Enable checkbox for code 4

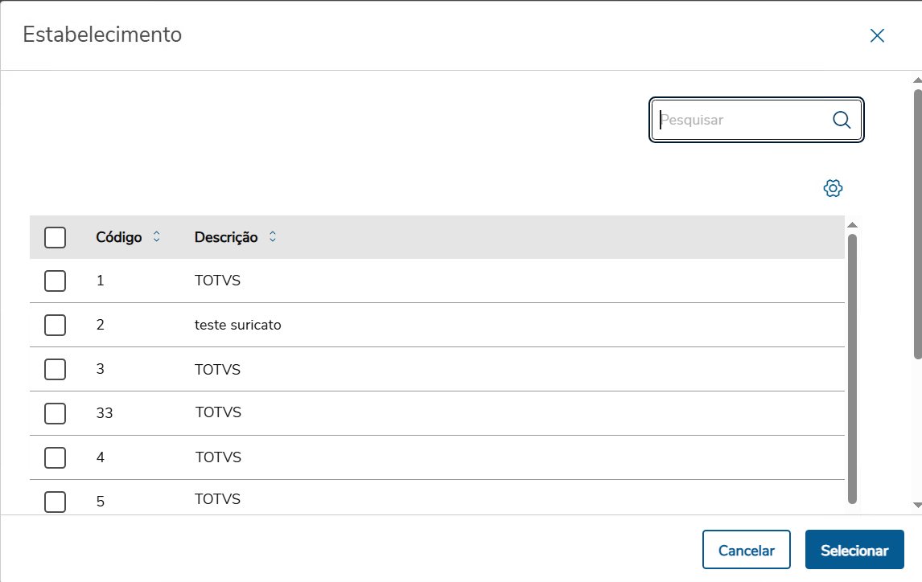(56, 457)
